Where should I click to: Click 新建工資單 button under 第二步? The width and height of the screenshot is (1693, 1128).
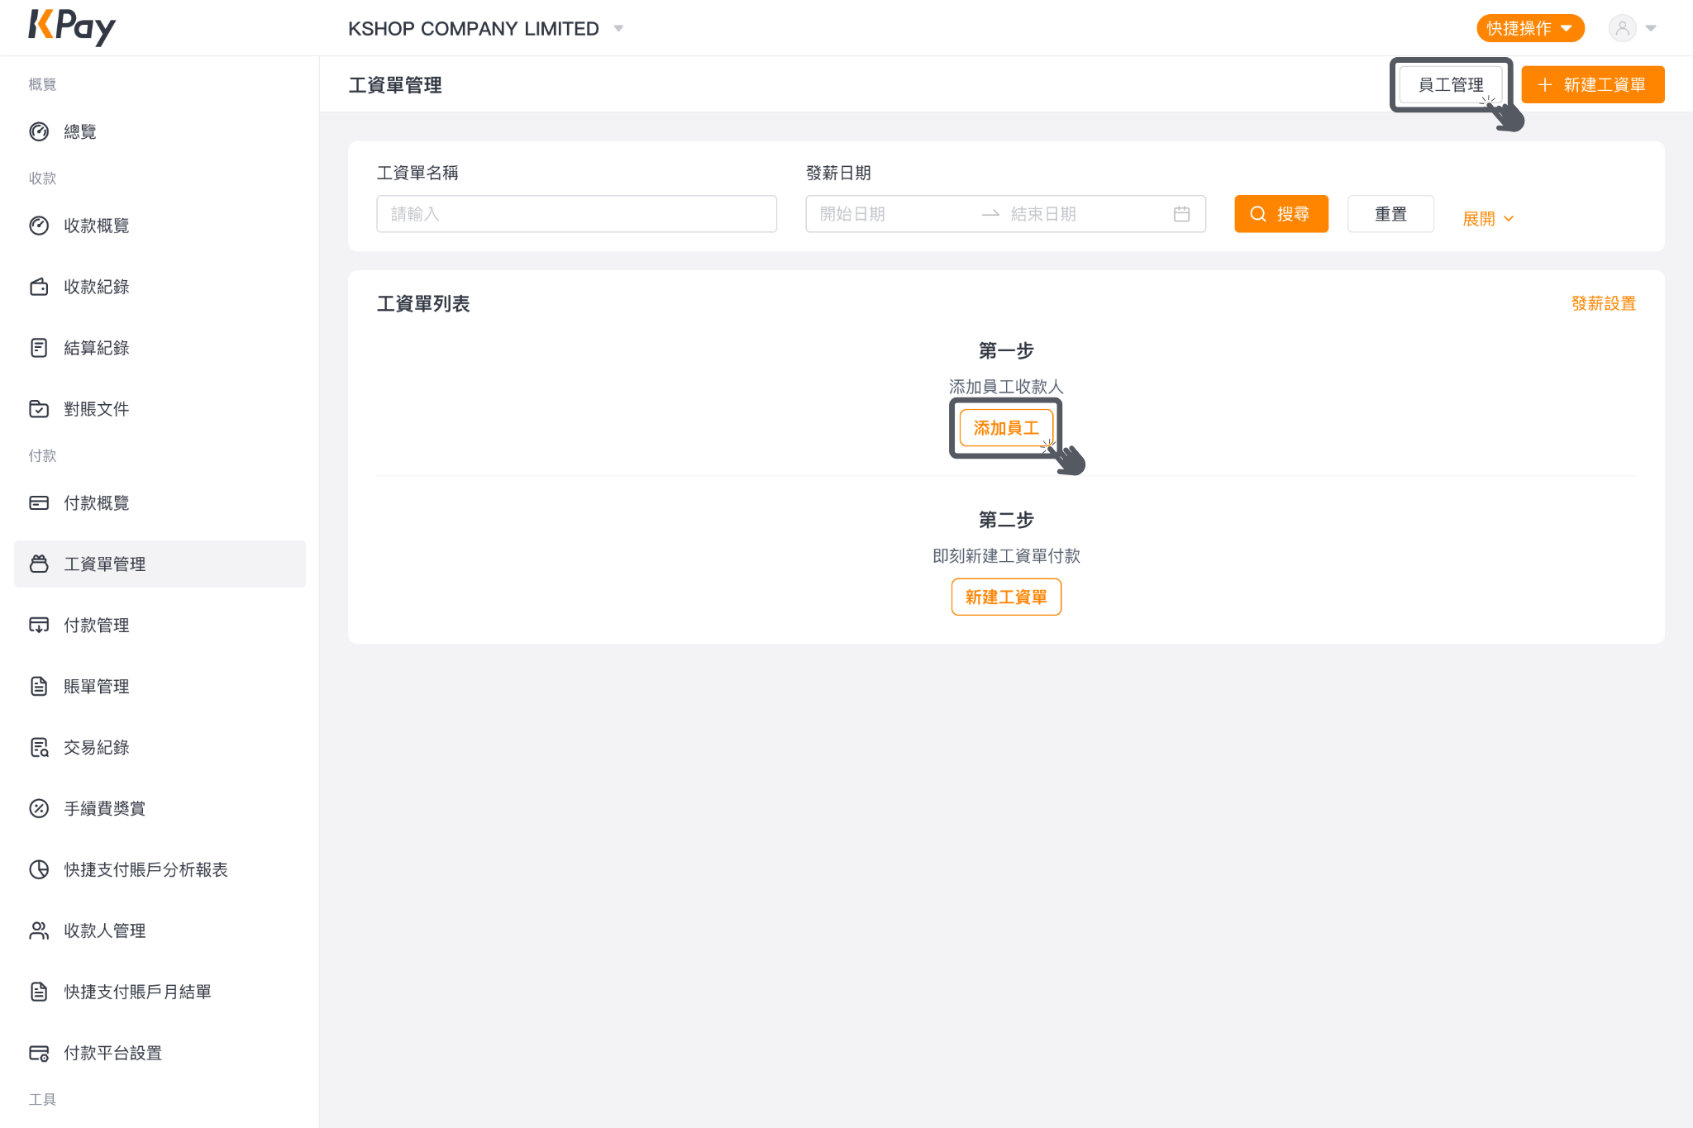coord(1006,597)
